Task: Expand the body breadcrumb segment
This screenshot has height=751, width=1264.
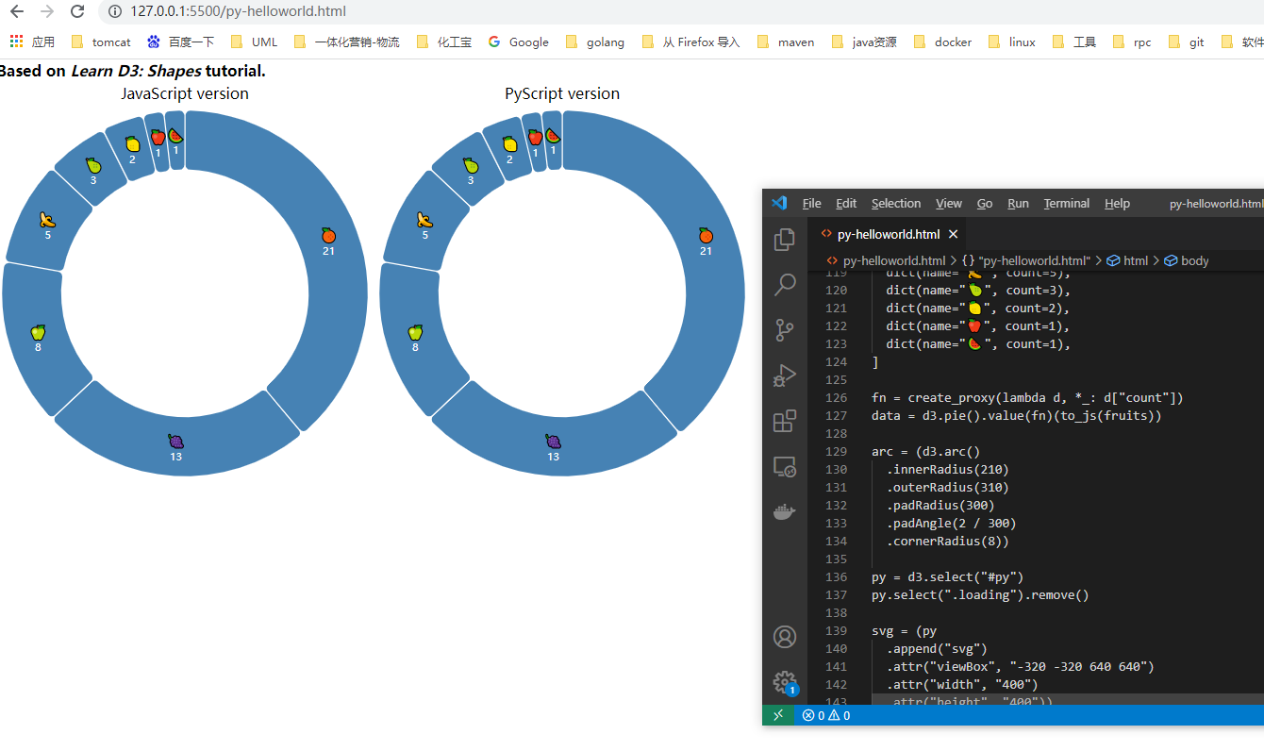Action: click(1187, 260)
